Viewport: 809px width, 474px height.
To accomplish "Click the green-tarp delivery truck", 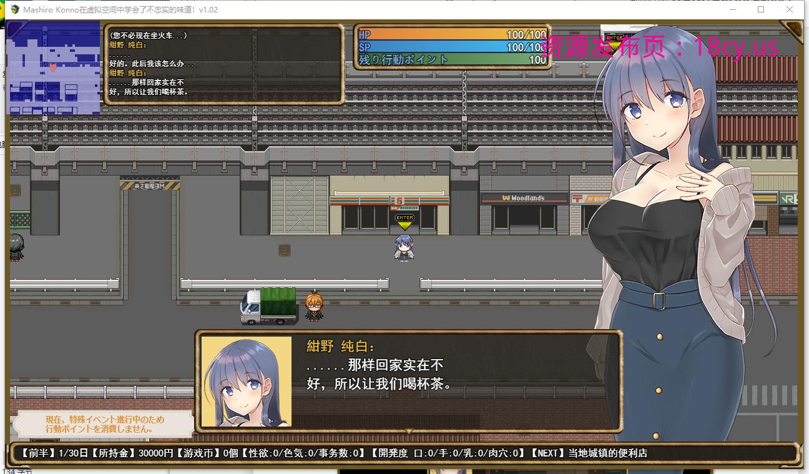I will tap(269, 306).
